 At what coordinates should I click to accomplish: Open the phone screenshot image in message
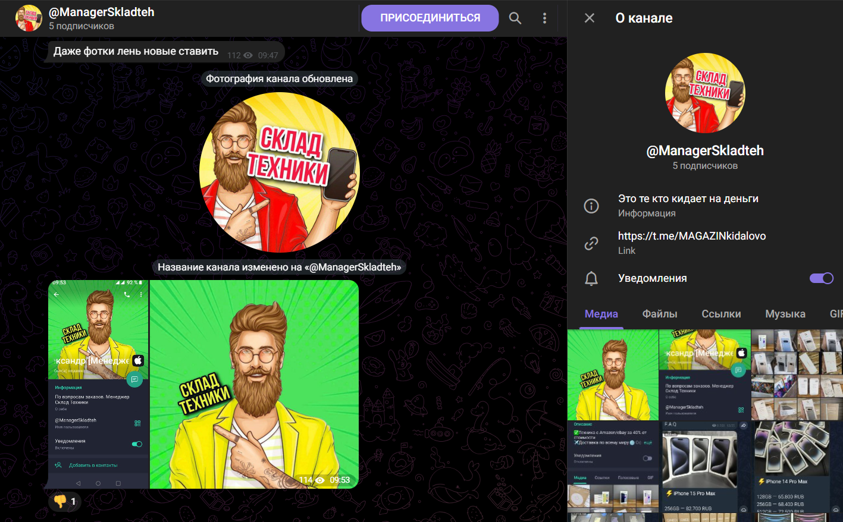click(x=98, y=384)
